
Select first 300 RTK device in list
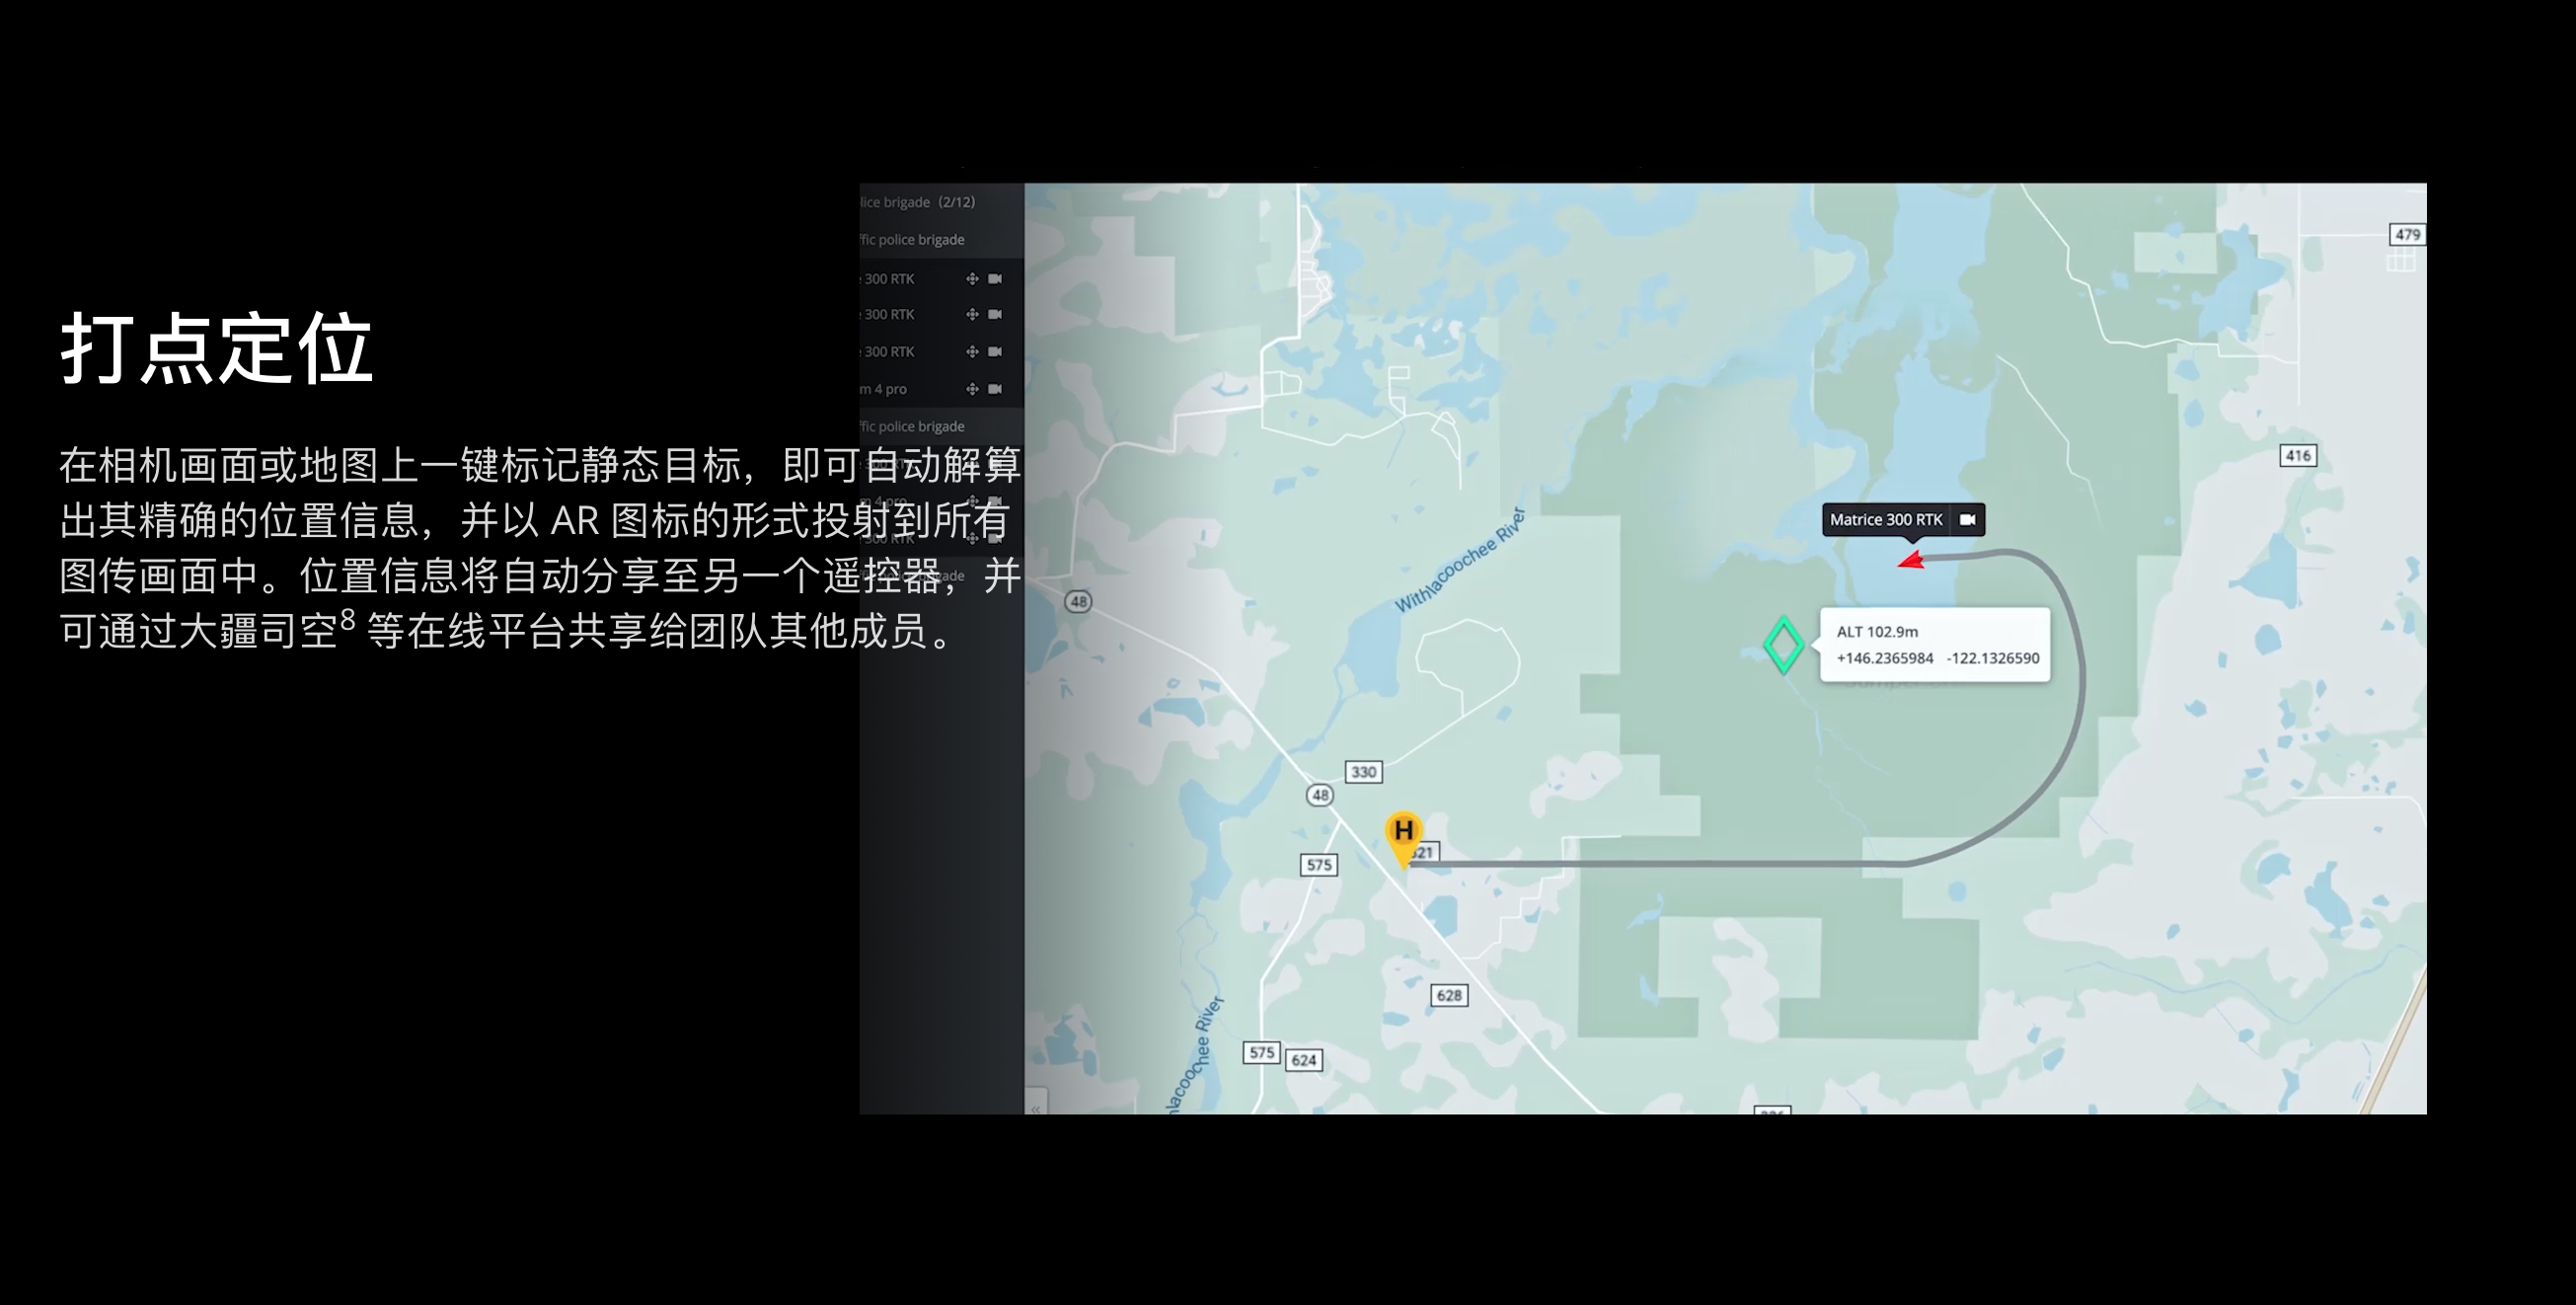[889, 279]
